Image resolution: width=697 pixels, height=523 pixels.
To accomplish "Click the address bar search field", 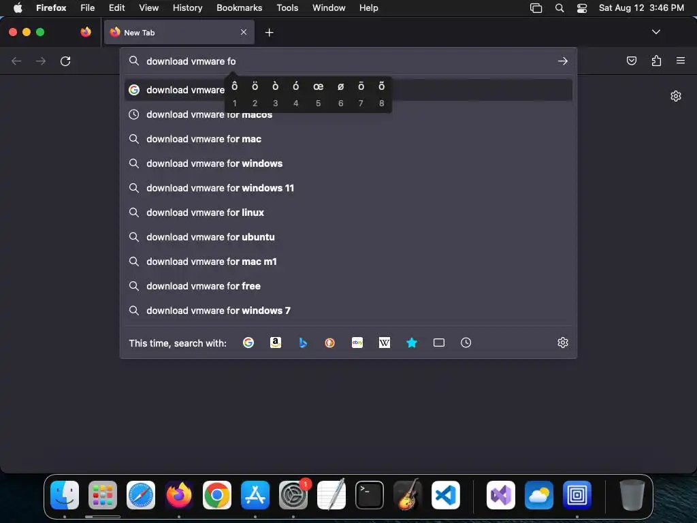I will click(348, 61).
